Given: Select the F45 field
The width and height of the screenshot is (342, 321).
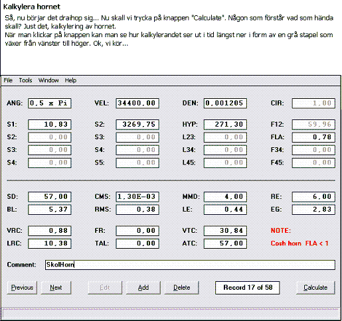Looking at the screenshot, I should (x=313, y=163).
